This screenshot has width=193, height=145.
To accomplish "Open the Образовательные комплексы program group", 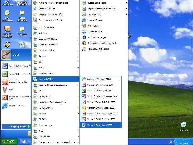I will coord(104,9).
